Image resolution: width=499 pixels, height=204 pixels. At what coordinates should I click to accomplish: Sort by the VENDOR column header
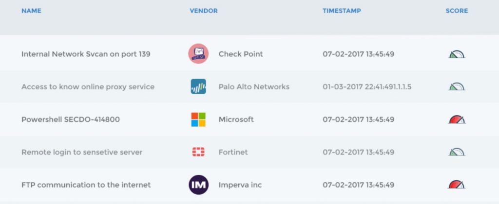(x=204, y=11)
